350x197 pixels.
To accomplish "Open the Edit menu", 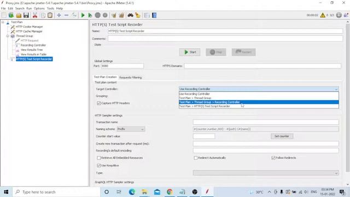I will pos(10,9).
